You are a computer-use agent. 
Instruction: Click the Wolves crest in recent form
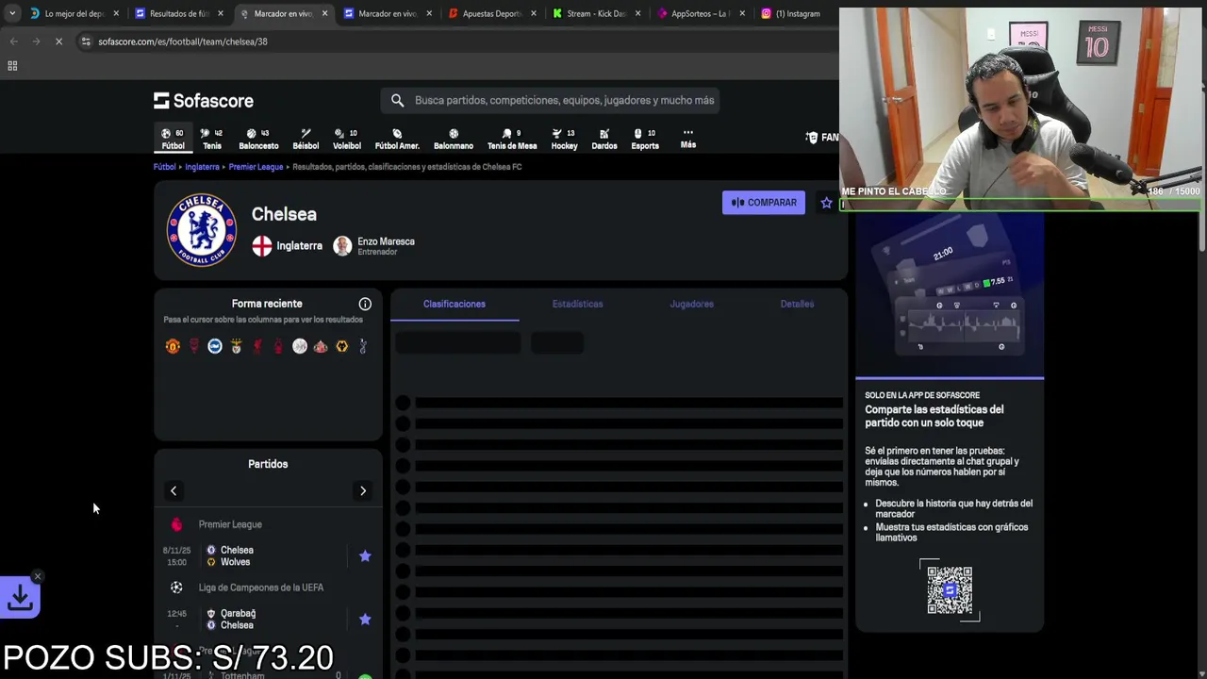pyautogui.click(x=341, y=346)
